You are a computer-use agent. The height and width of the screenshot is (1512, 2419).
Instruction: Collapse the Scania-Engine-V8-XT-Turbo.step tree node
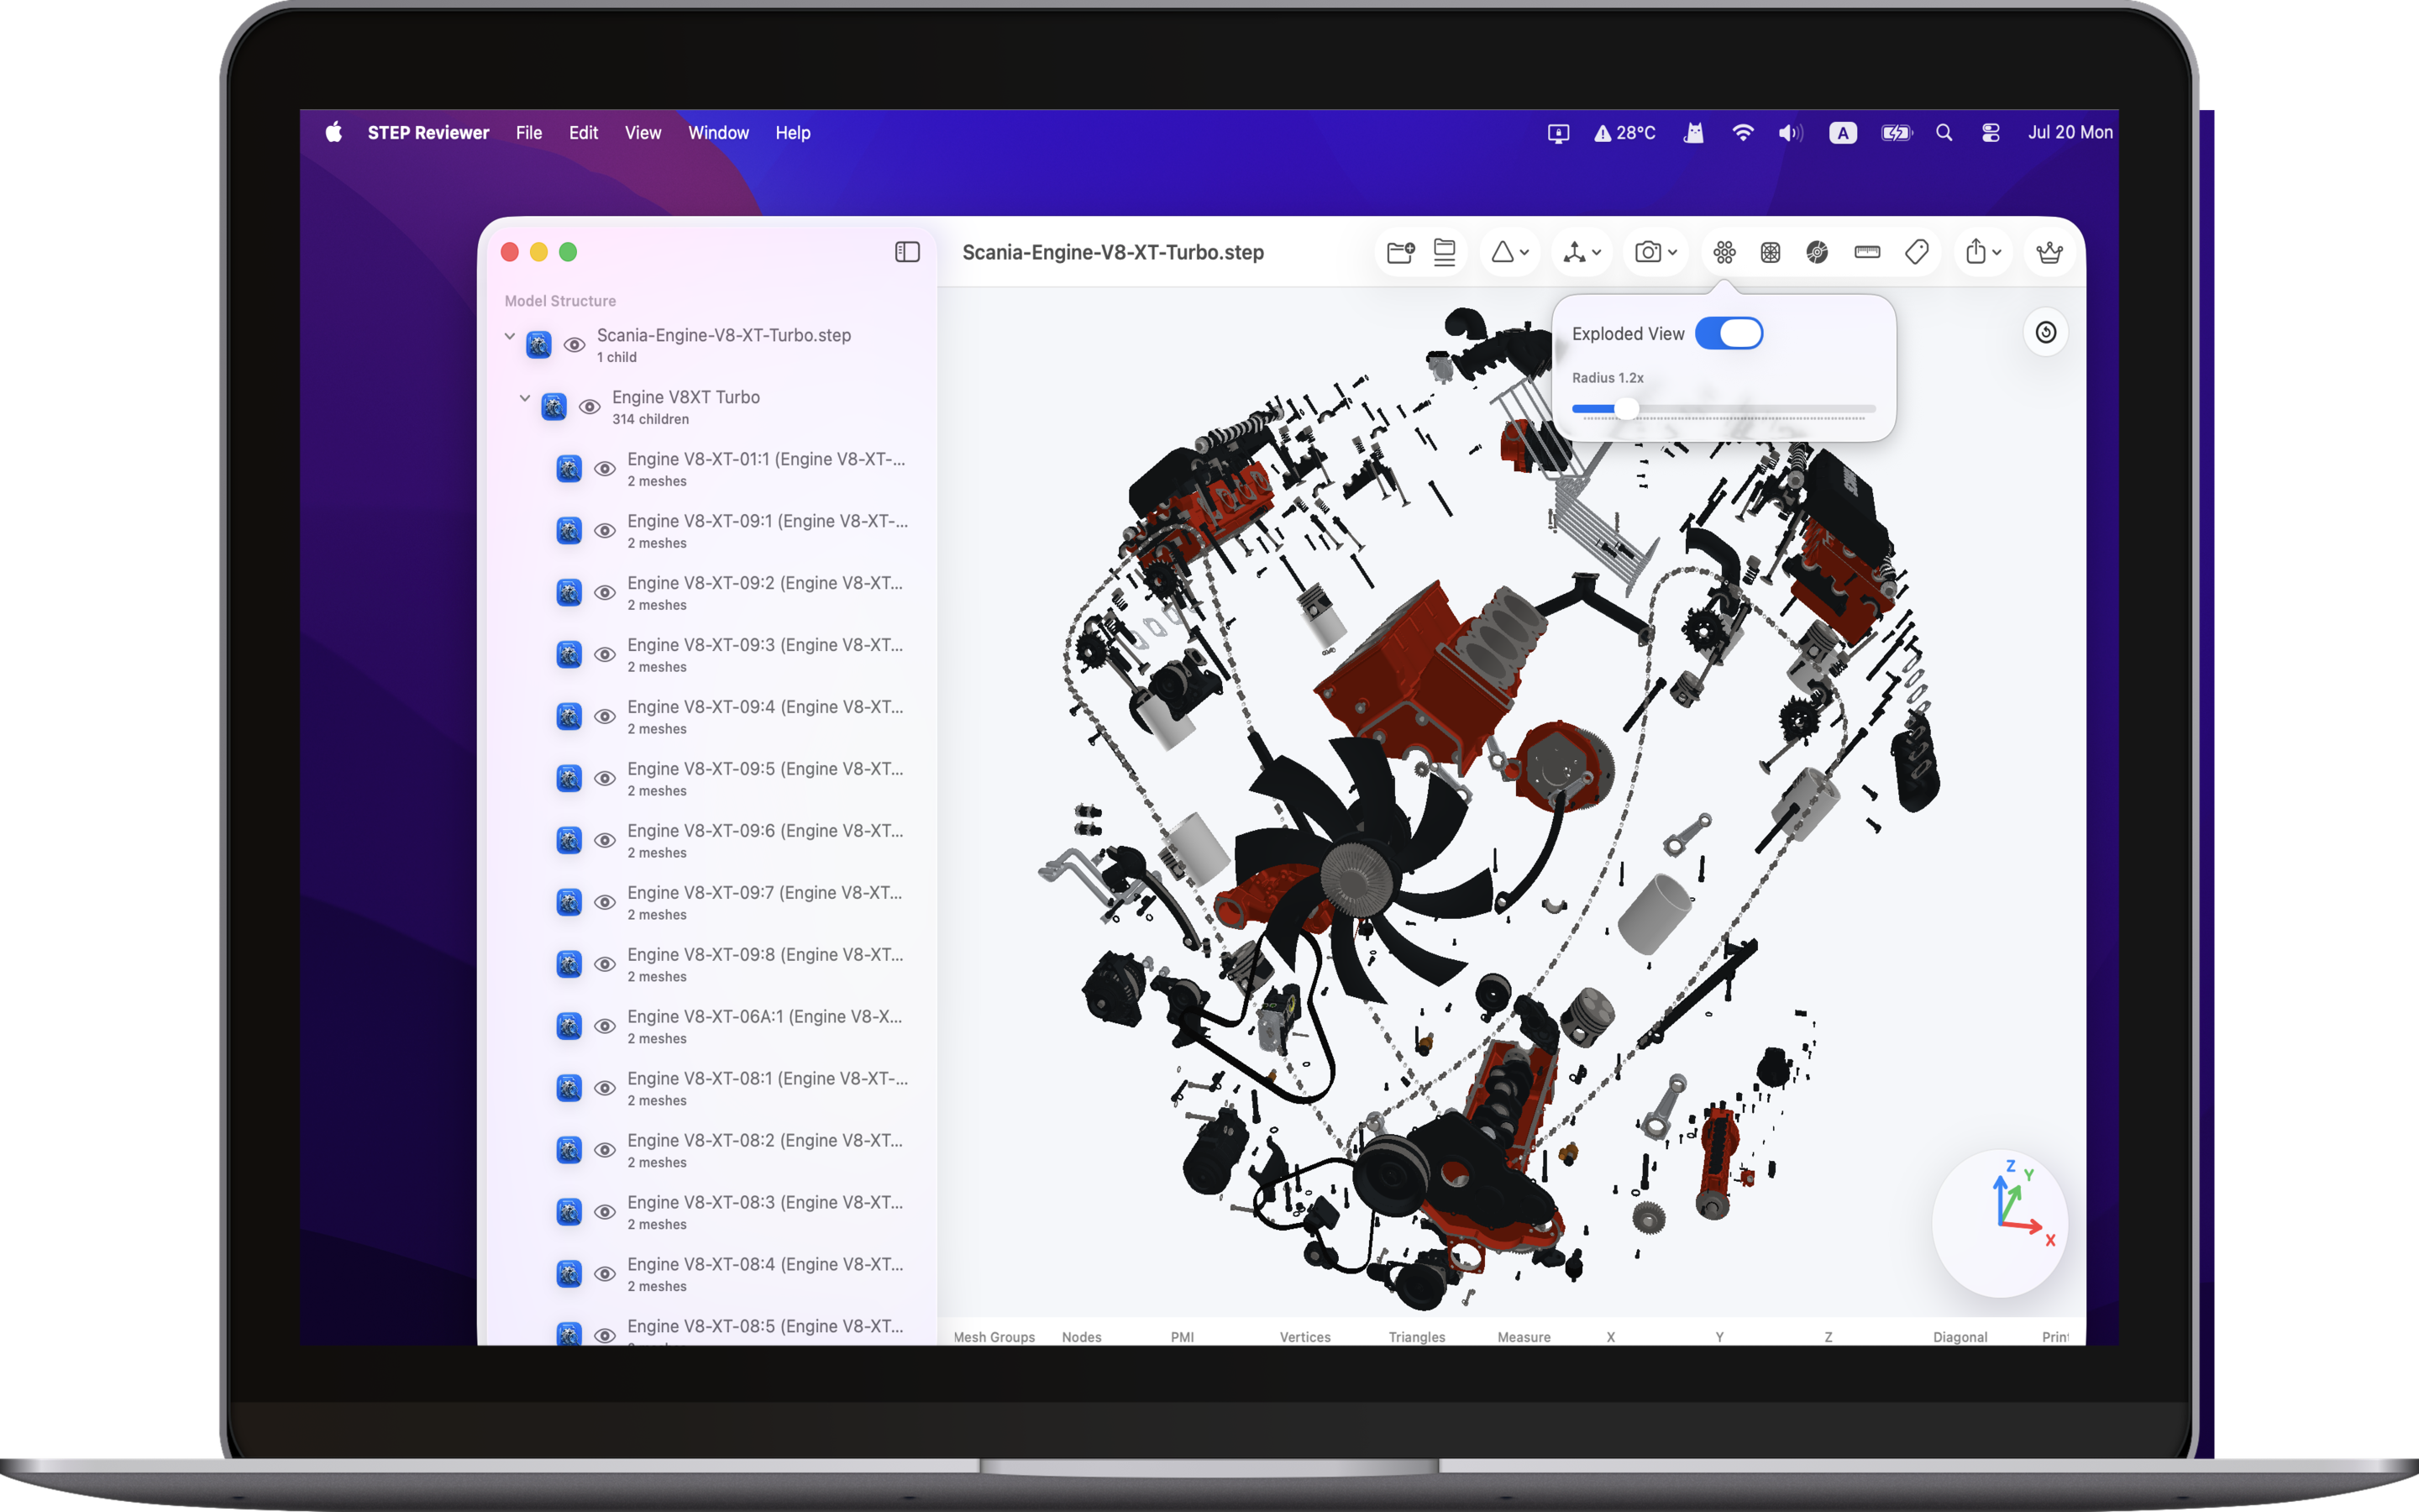[510, 336]
